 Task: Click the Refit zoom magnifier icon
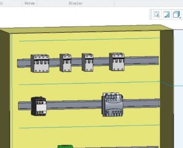(x=156, y=14)
